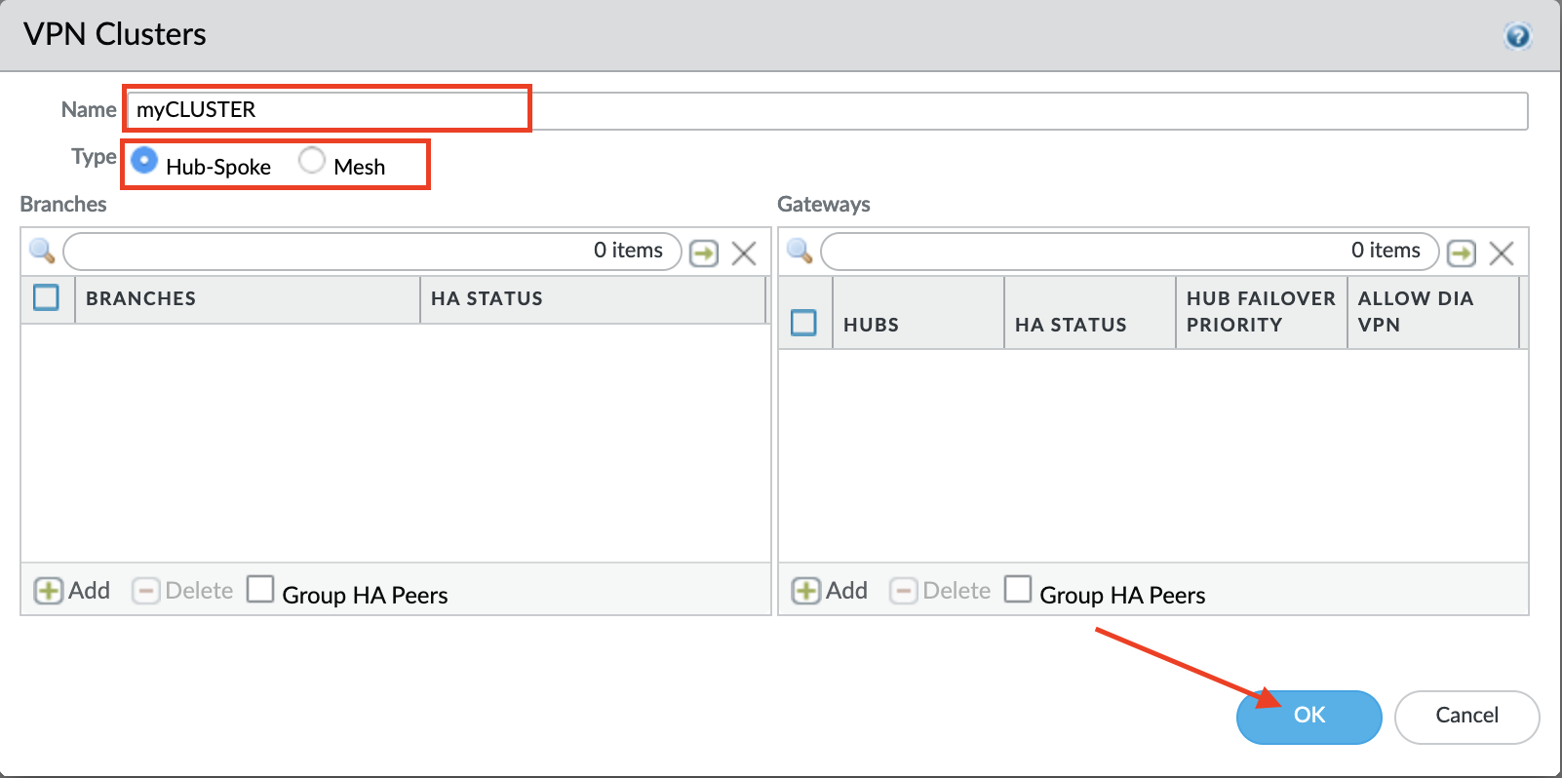Focus the Gateways search input field
This screenshot has height=778, width=1562.
1130,252
